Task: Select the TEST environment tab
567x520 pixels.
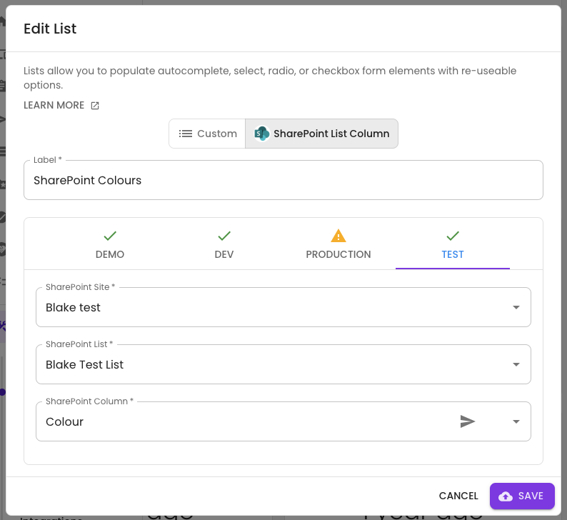Action: pyautogui.click(x=453, y=244)
